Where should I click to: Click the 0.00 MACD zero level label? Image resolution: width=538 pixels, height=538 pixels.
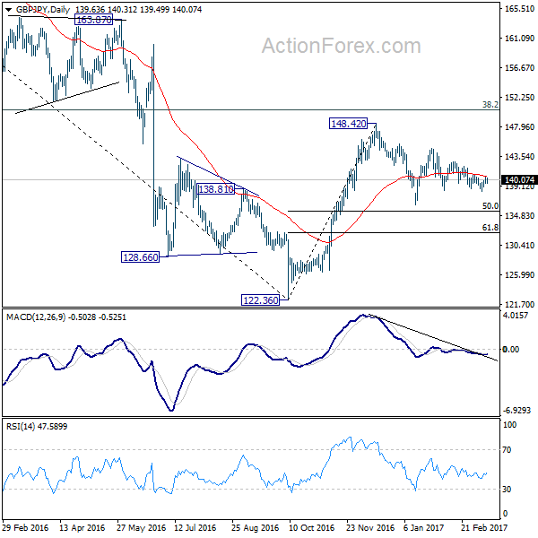(511, 350)
